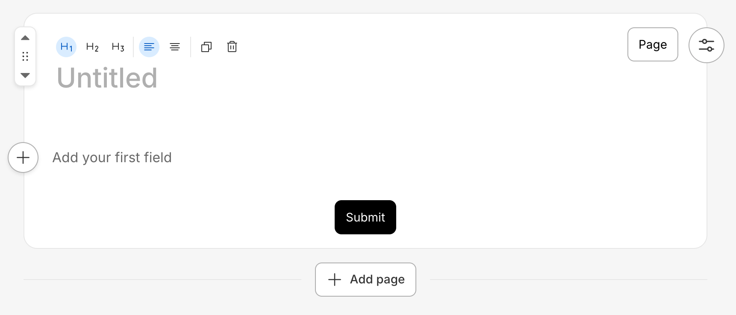
Task: Set the heading size to H3
Action: (118, 47)
